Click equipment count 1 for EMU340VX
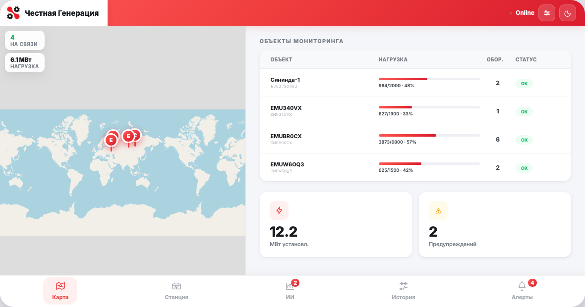The height and width of the screenshot is (307, 585). pos(498,111)
